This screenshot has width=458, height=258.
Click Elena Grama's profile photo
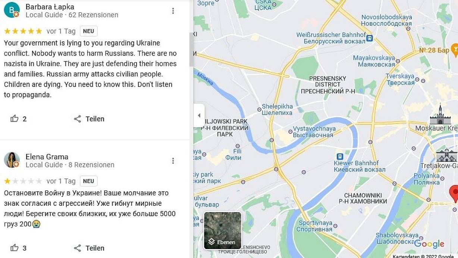click(12, 160)
